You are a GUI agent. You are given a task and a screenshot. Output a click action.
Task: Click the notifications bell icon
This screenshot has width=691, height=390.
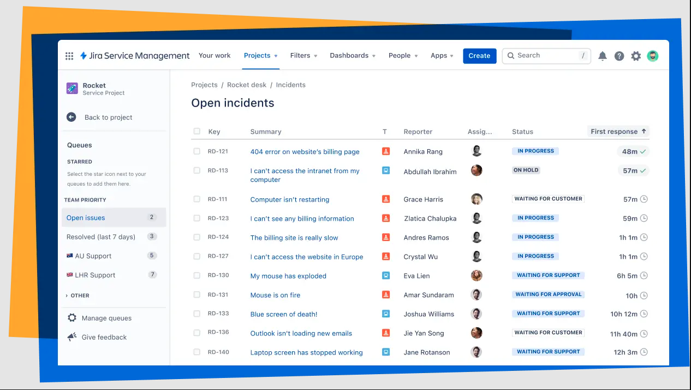click(x=603, y=56)
